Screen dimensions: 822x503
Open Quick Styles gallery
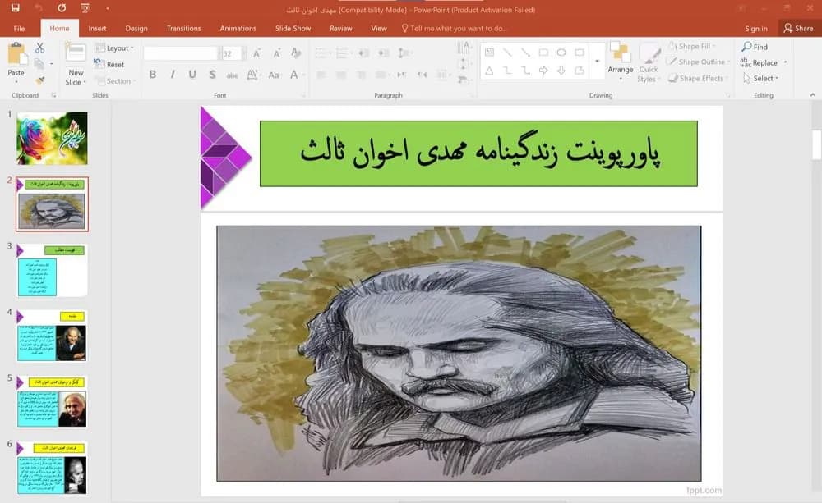point(649,62)
